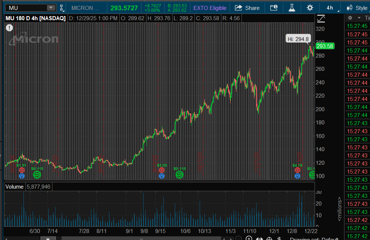Click the red earnings phone icon under $1.91
The image size is (370, 240).
(22, 170)
